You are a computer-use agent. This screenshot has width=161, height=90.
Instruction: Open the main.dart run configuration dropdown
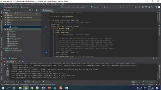point(96,7)
